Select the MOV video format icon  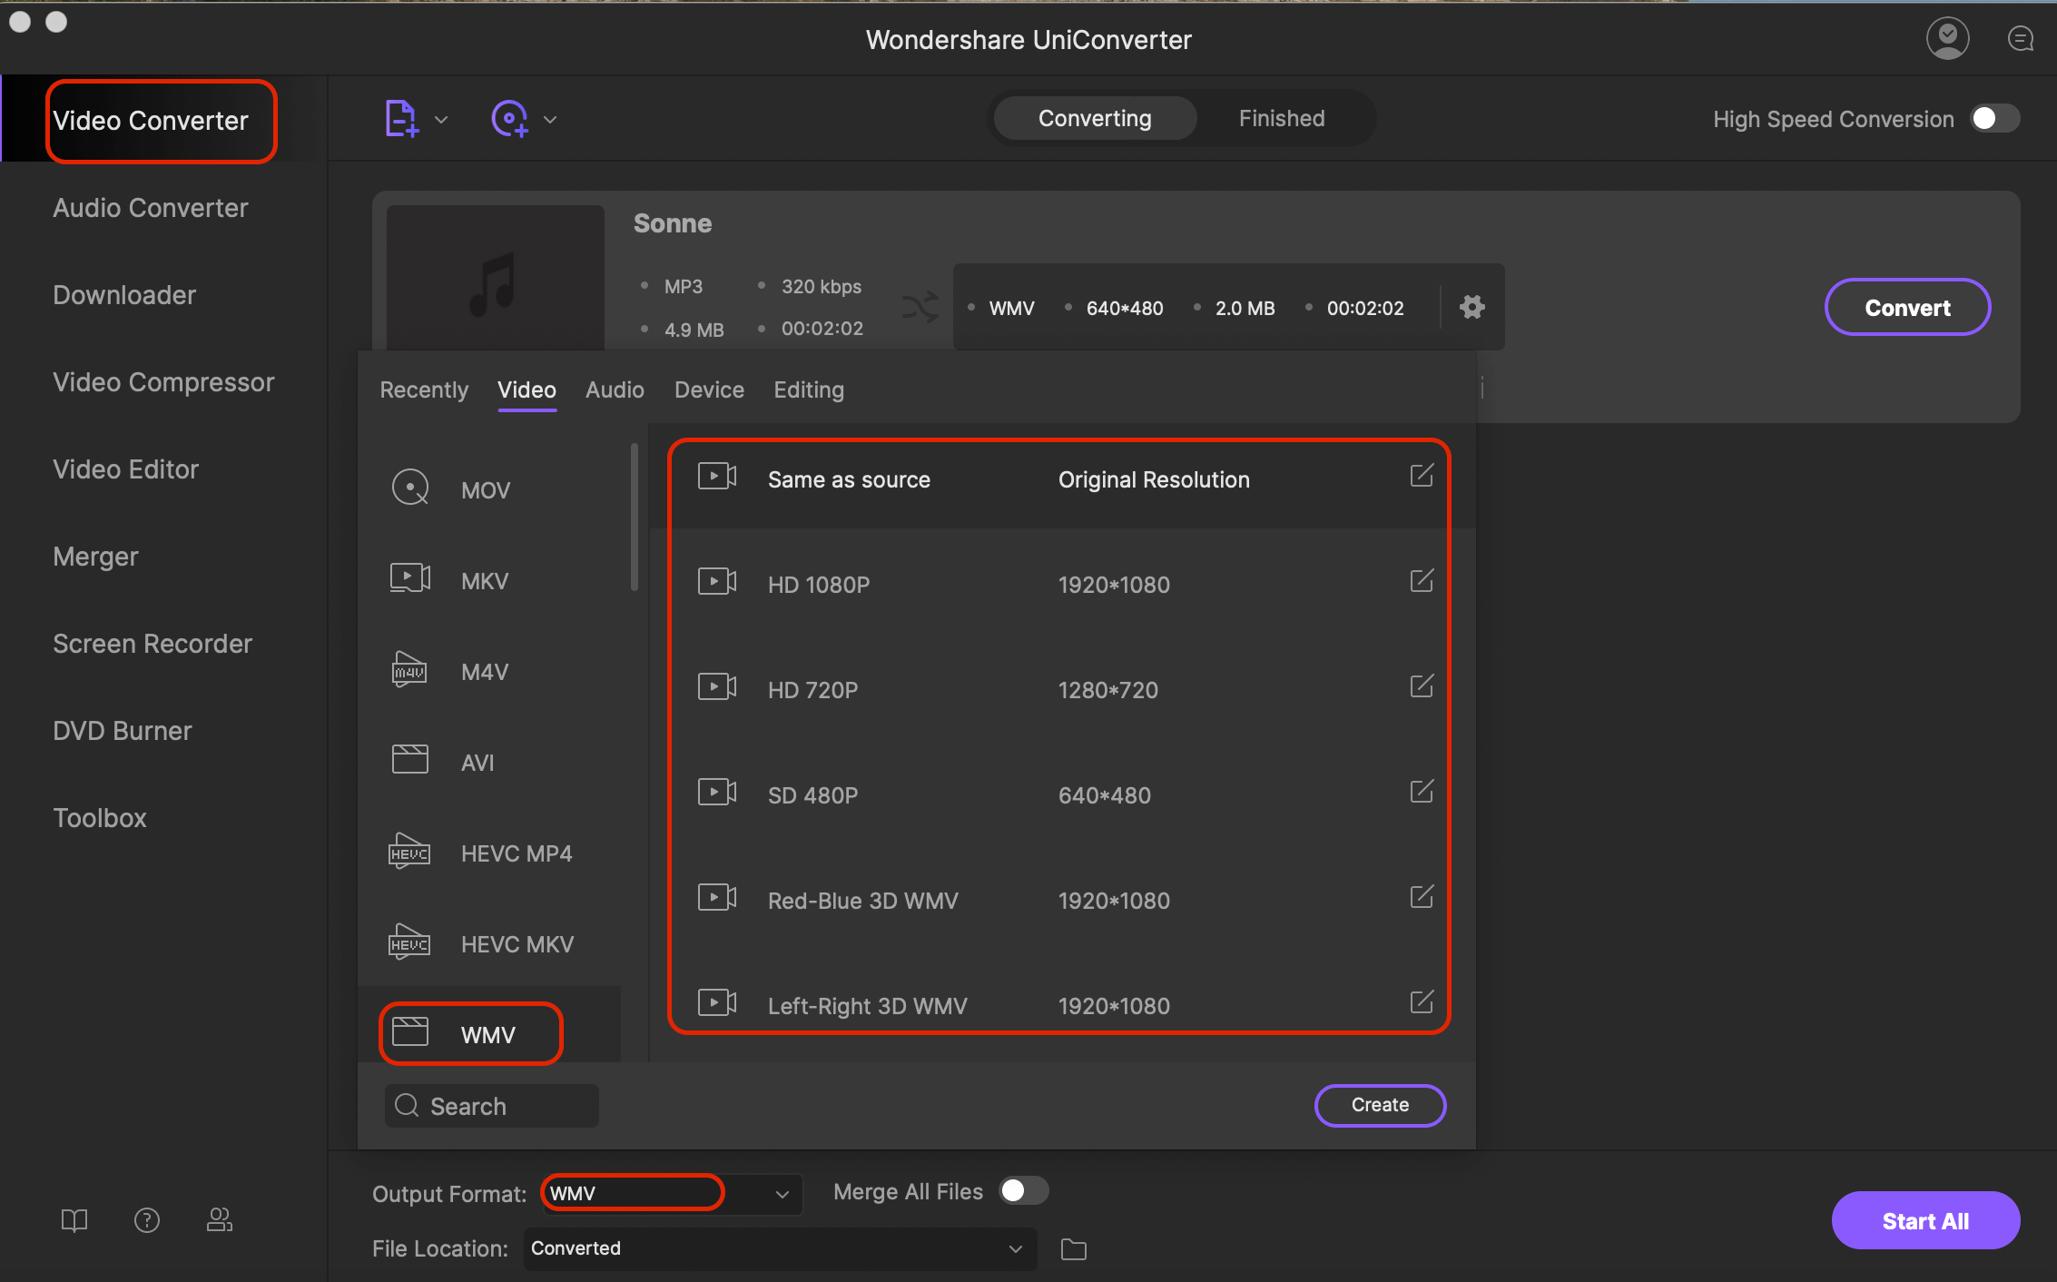(x=410, y=488)
